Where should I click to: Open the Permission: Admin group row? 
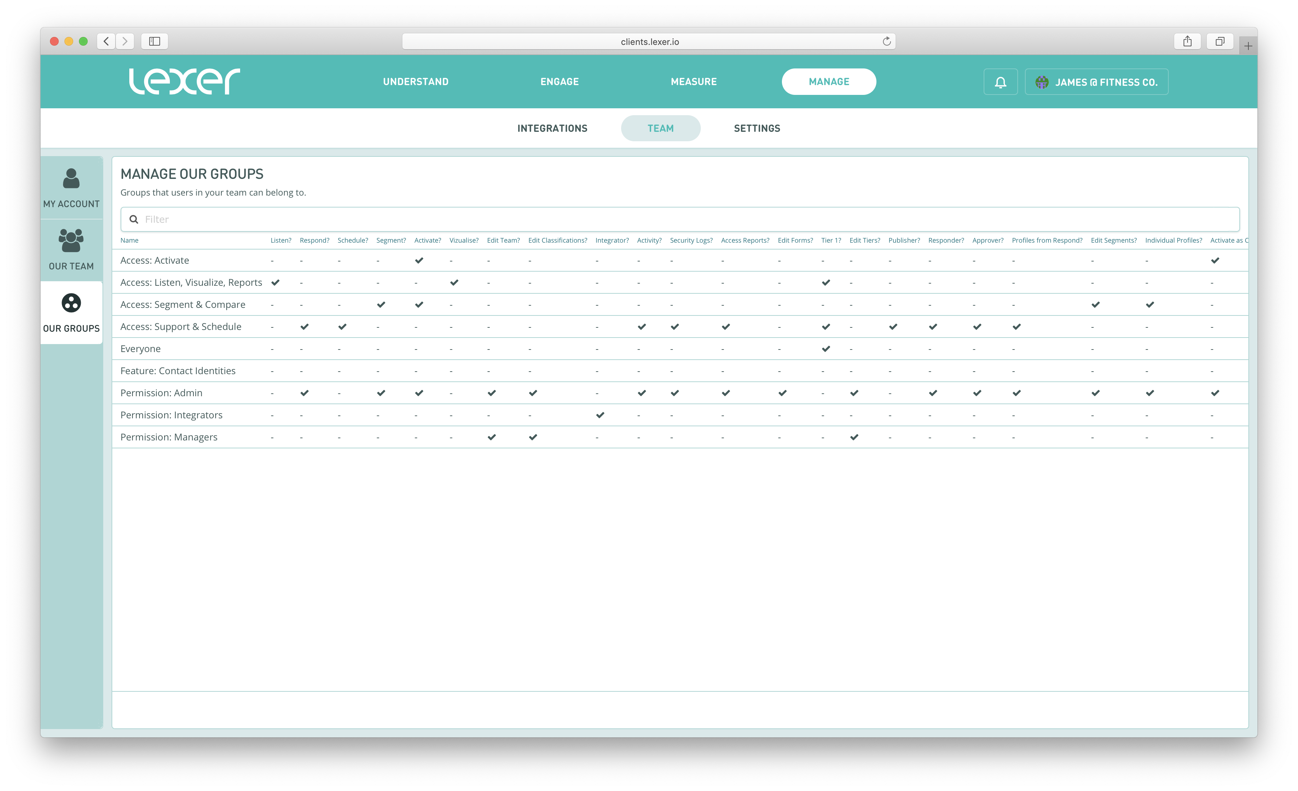tap(161, 393)
